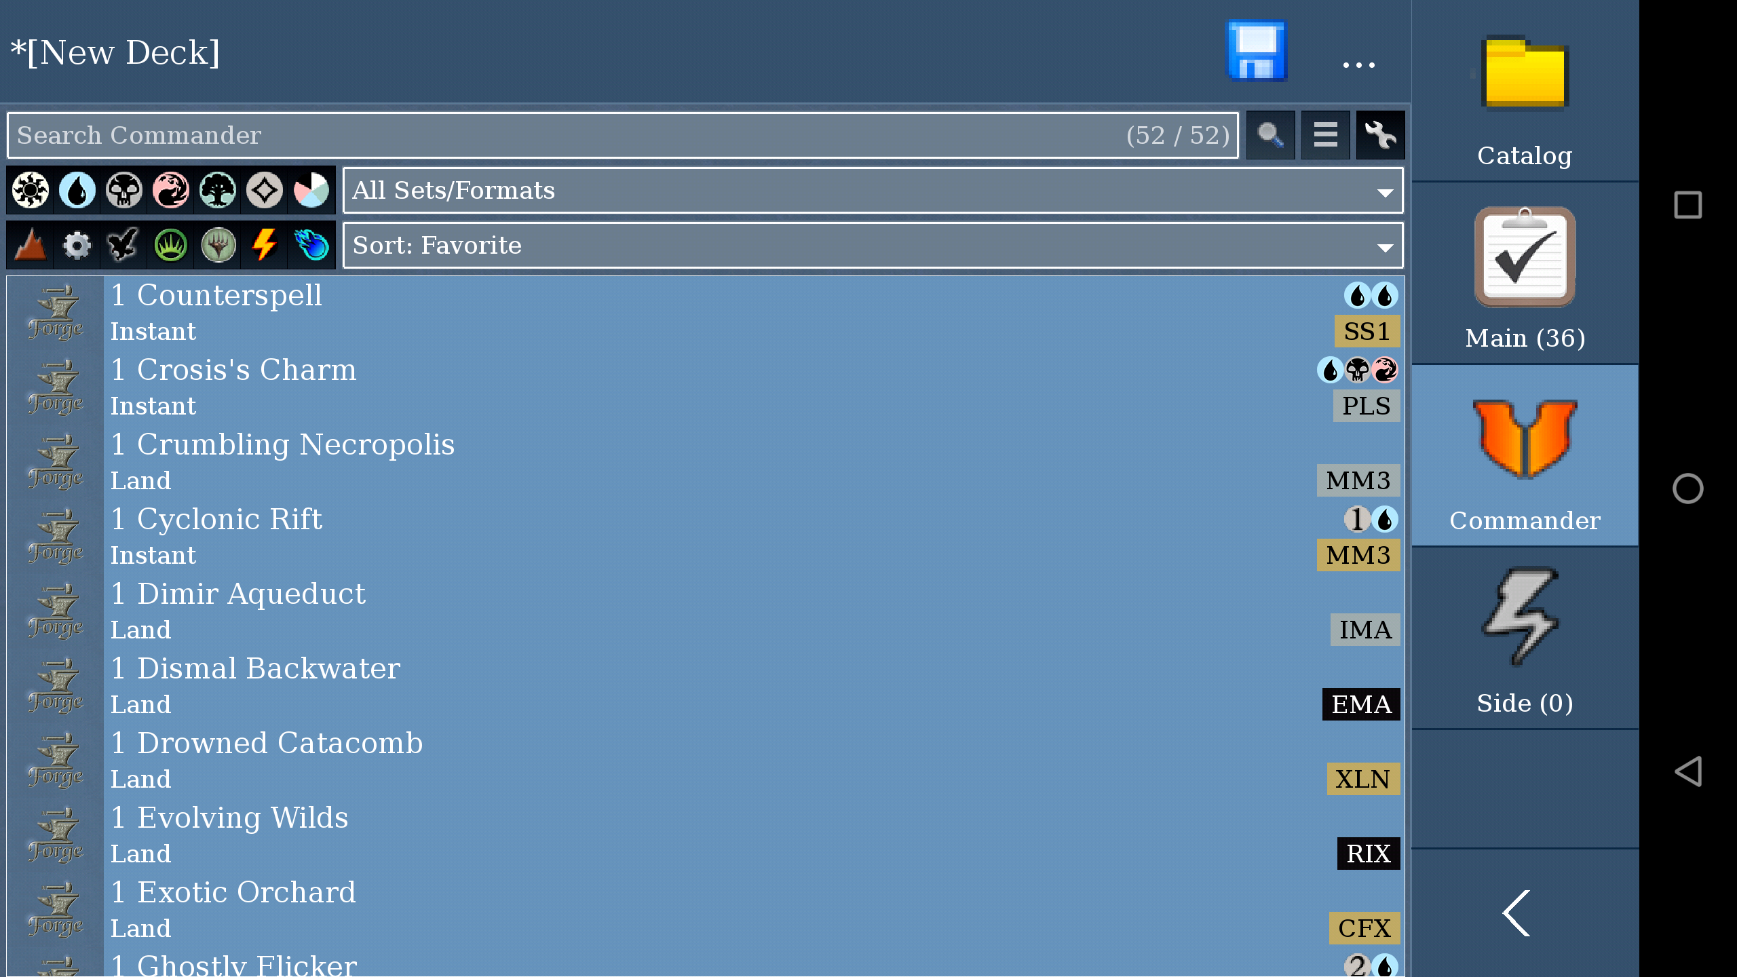Click the Forge thumbnail beside Evolving Wilds
The height and width of the screenshot is (977, 1737).
point(56,835)
